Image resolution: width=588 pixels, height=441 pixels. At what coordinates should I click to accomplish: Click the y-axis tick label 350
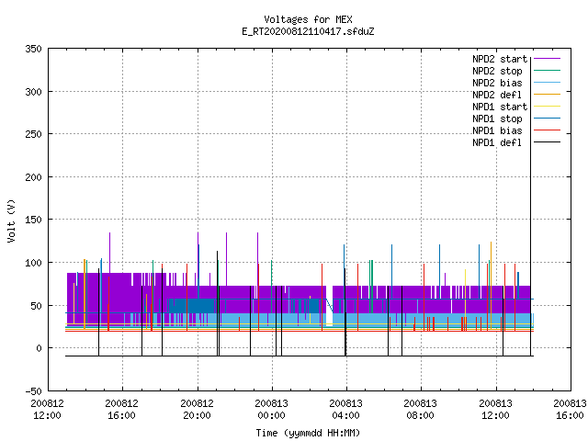tap(33, 49)
